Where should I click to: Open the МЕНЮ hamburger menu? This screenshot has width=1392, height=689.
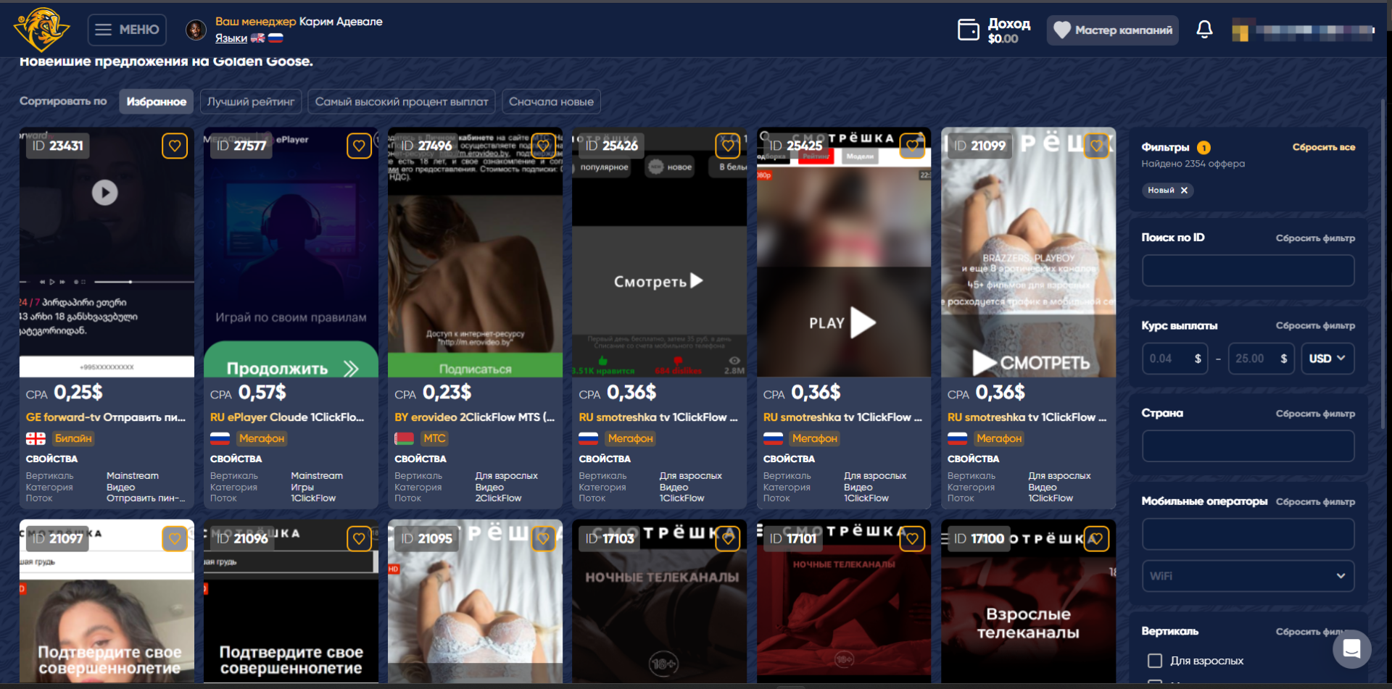pyautogui.click(x=127, y=30)
